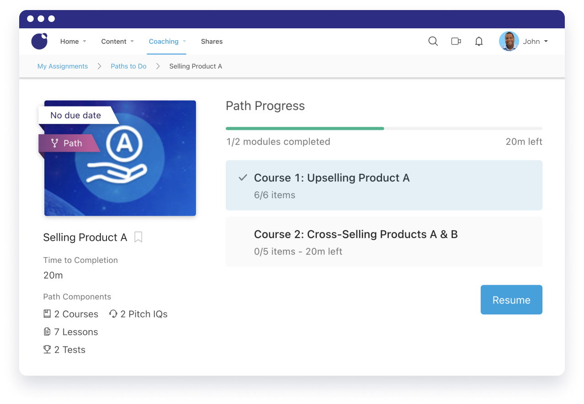Click the checkmark on Course 1
The image size is (584, 404).
242,178
